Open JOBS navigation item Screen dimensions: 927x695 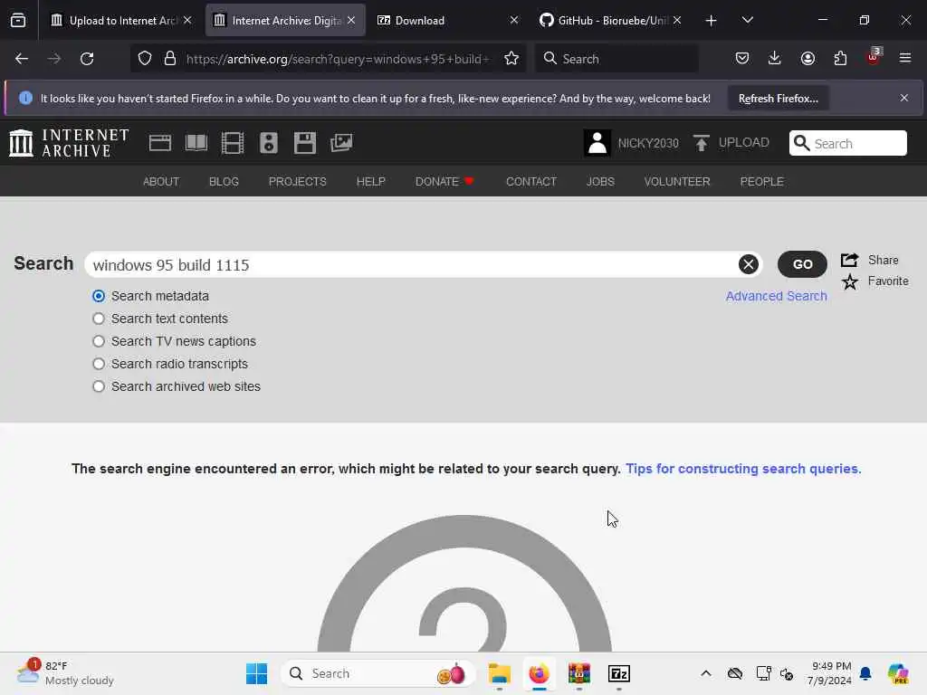[x=600, y=181]
